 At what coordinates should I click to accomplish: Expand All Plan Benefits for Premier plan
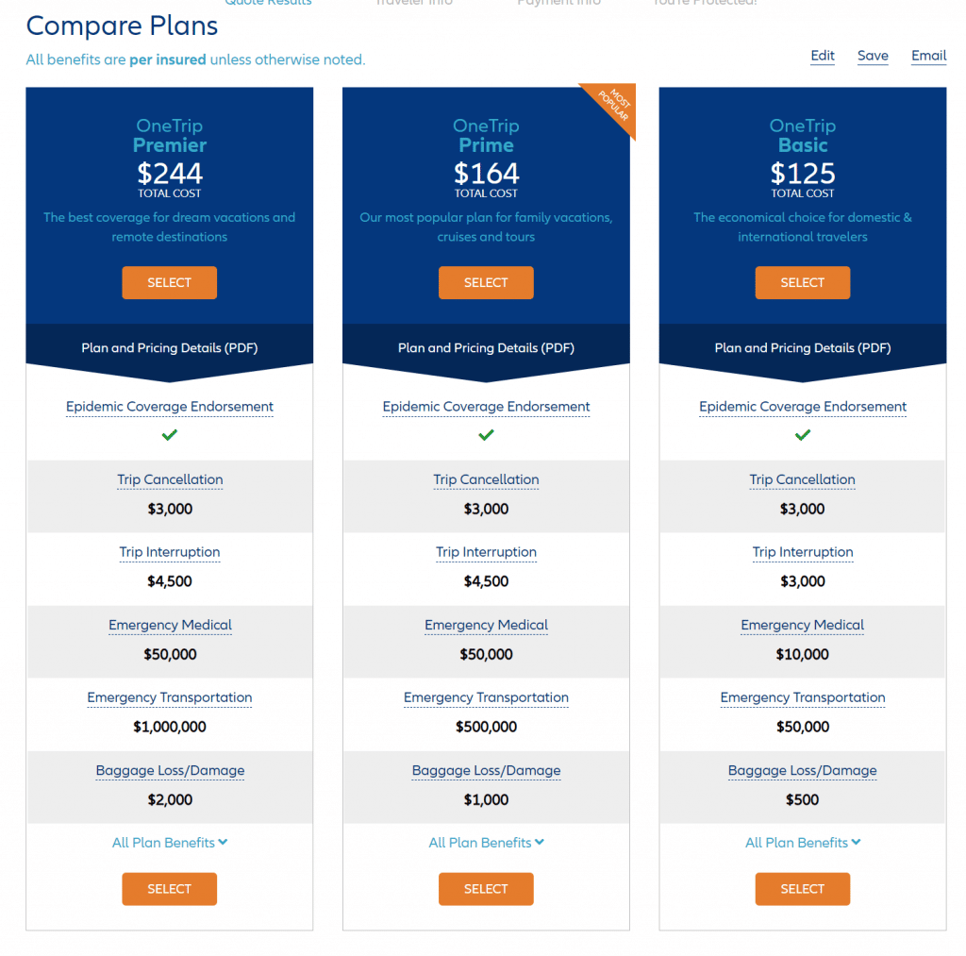(x=170, y=843)
